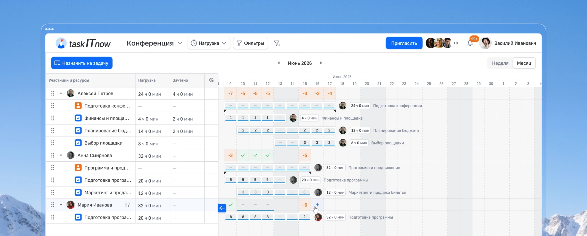587x236 pixels.
Task: Open the notifications bell icon
Action: pyautogui.click(x=470, y=43)
